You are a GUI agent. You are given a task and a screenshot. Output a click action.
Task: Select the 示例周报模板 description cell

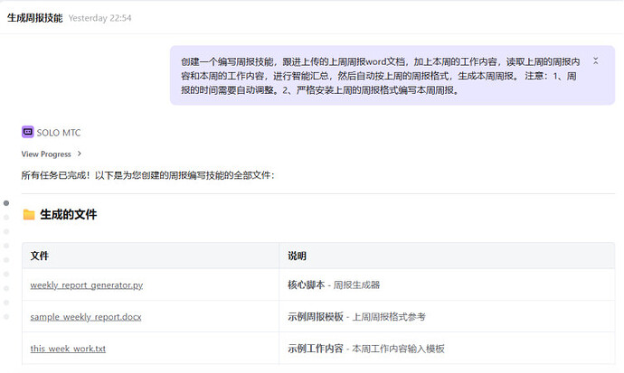(x=356, y=317)
